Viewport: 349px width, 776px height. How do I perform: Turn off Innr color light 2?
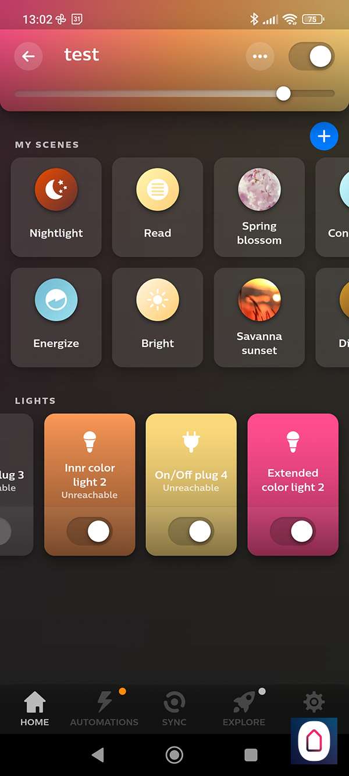click(90, 531)
